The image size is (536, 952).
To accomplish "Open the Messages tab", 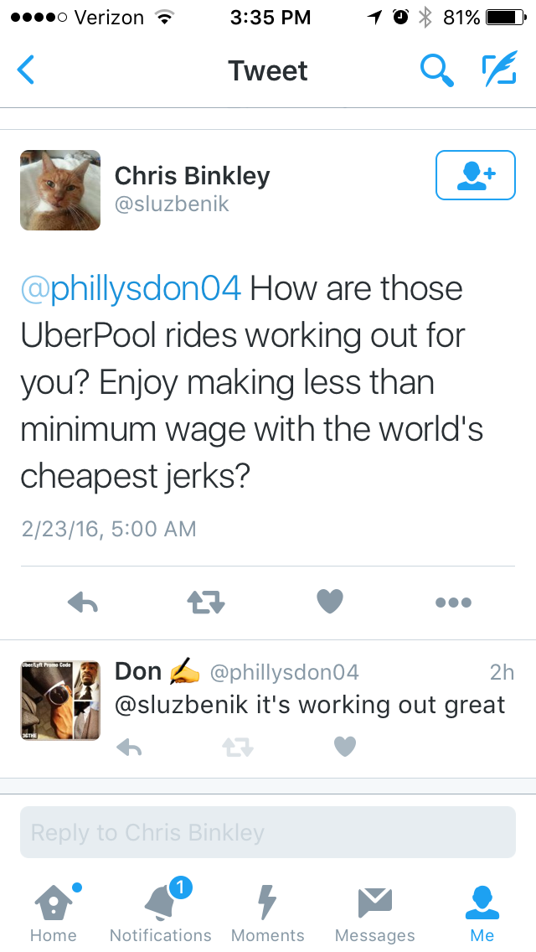I will click(x=375, y=912).
